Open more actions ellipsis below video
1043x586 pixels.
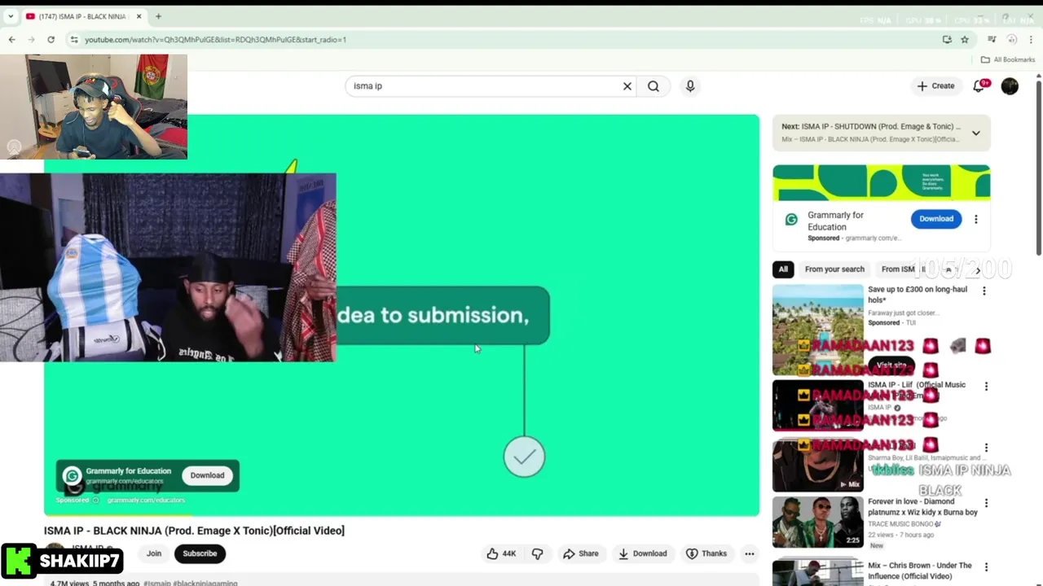[x=750, y=553]
